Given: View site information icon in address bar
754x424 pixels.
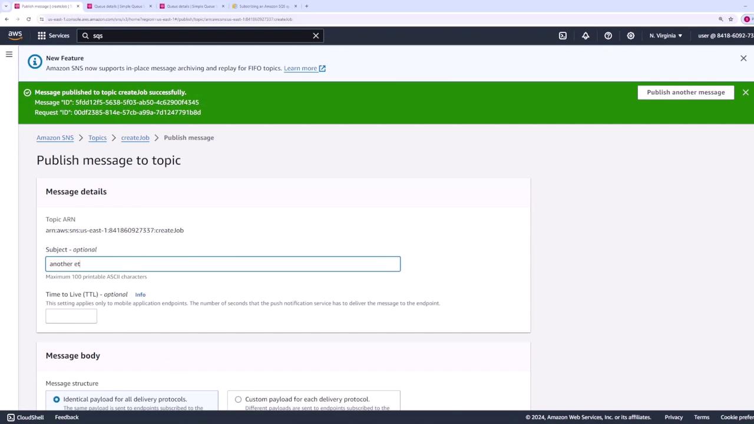Looking at the screenshot, I should coord(41,19).
